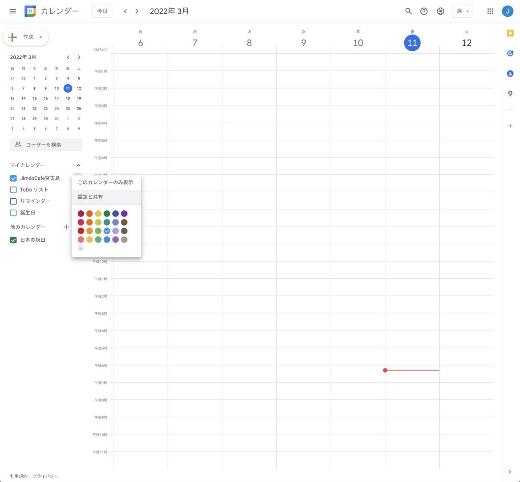Image resolution: width=520 pixels, height=482 pixels.
Task: Pick the dark gray color swatch
Action: (124, 231)
